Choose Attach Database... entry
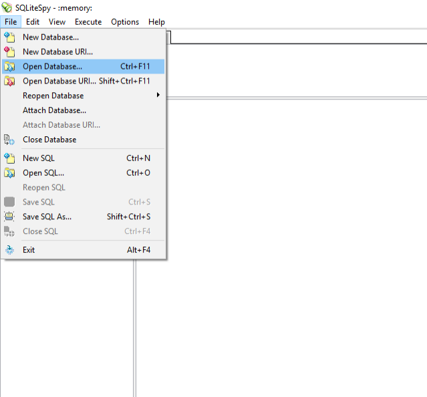This screenshot has height=397, width=427. click(83, 110)
